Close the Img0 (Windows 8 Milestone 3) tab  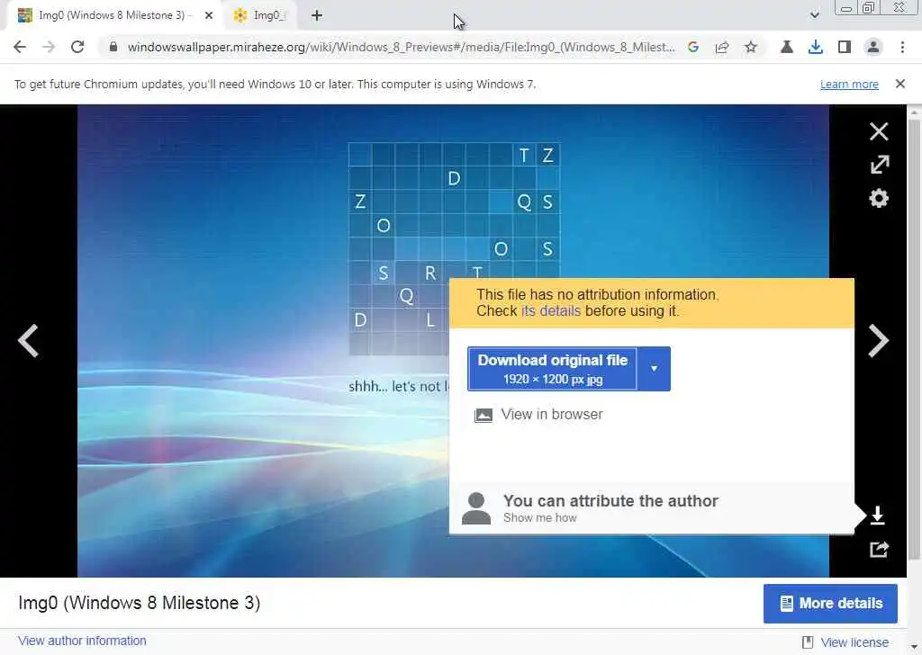209,15
